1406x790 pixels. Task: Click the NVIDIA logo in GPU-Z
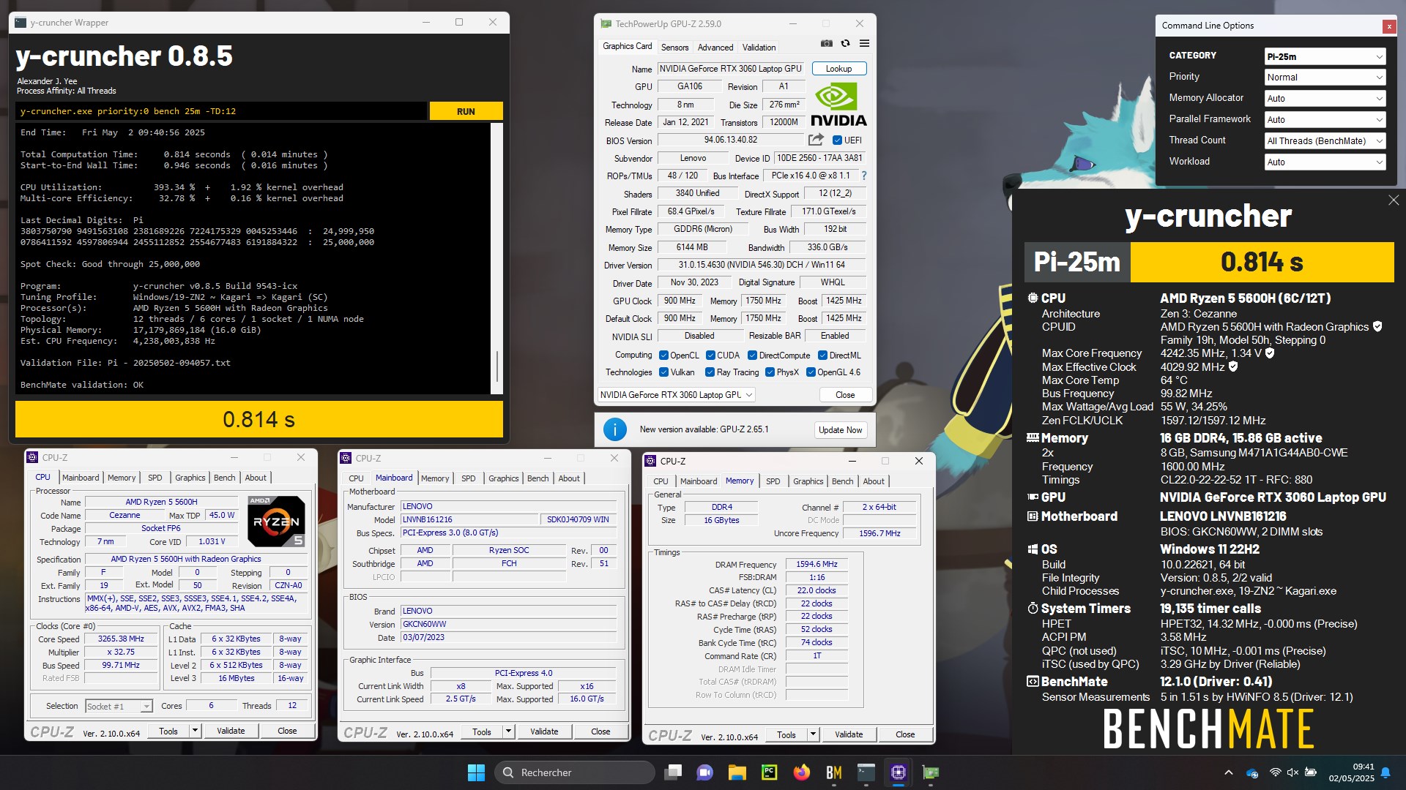tap(838, 105)
